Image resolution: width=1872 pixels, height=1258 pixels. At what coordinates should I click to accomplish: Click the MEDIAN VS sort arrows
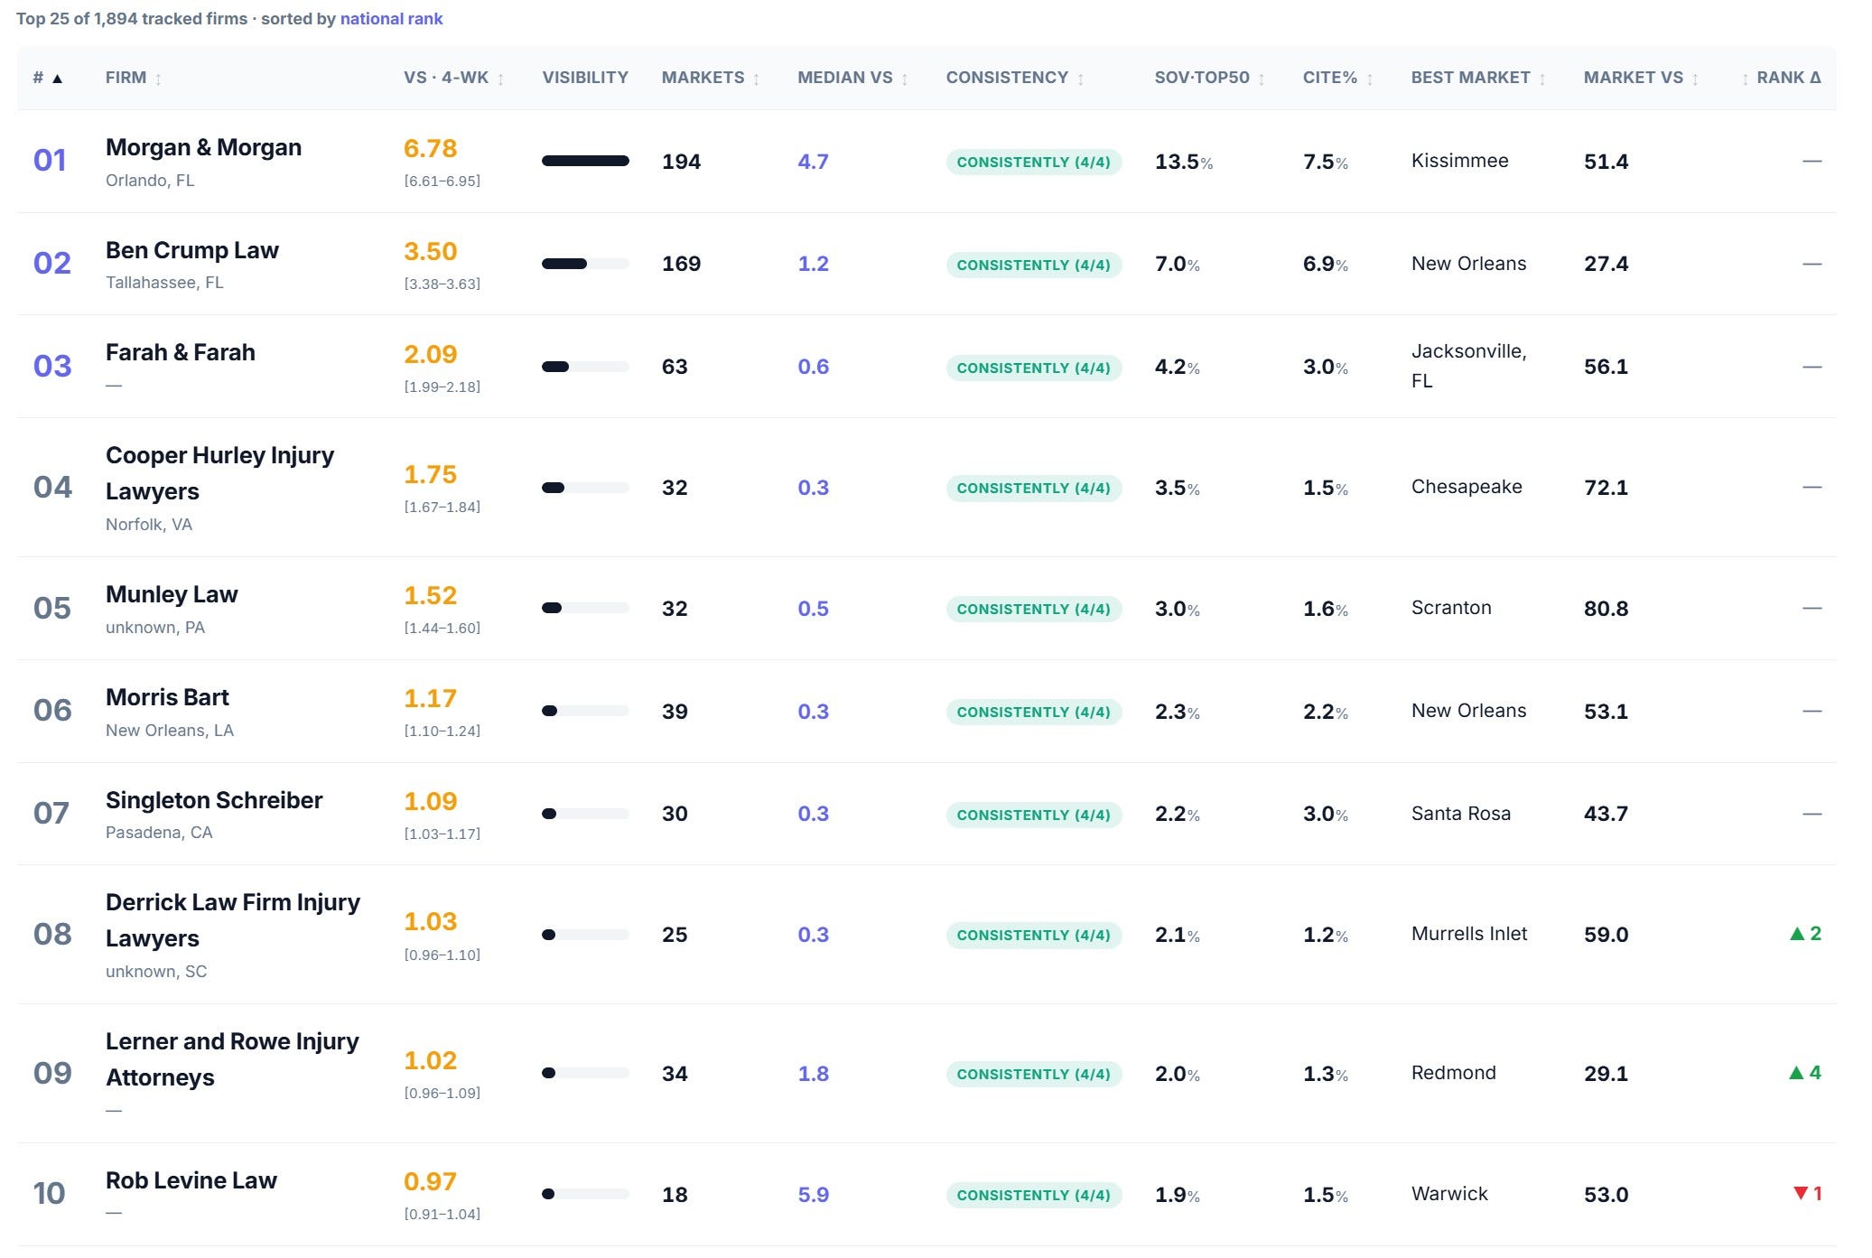click(904, 79)
